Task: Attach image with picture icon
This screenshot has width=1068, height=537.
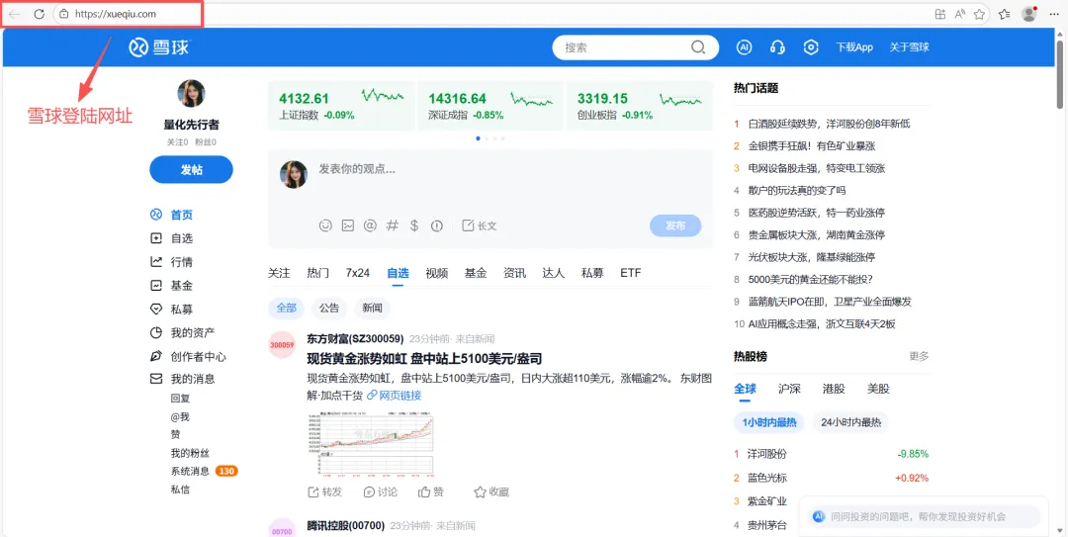Action: click(x=348, y=225)
